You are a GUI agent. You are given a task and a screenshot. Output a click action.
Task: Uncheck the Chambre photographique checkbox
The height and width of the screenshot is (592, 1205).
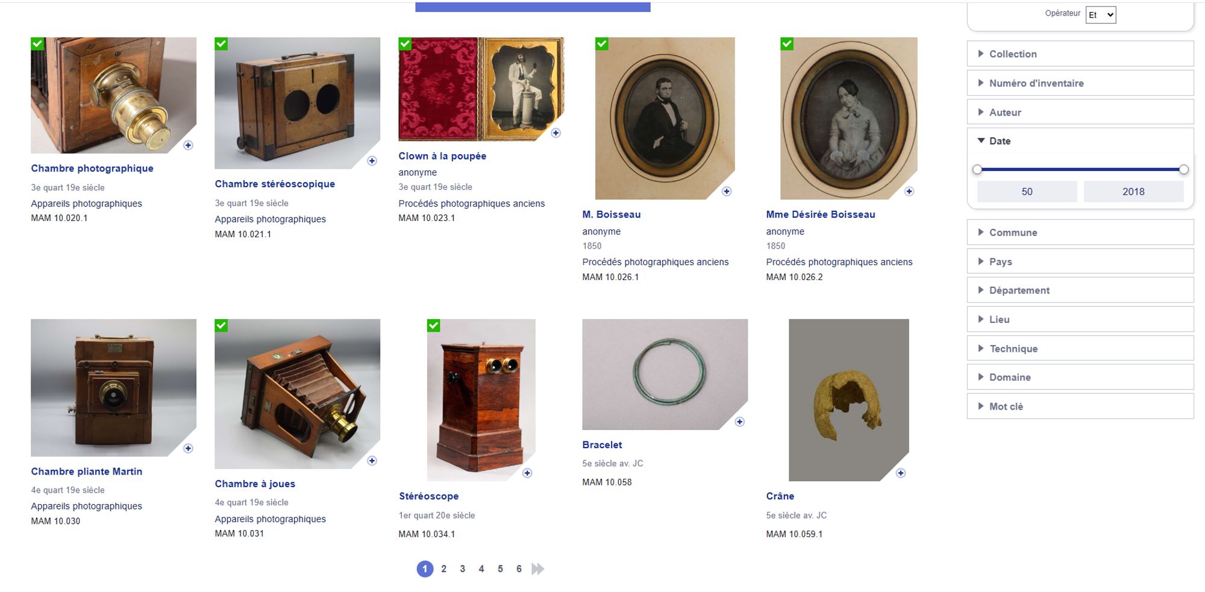pos(37,44)
